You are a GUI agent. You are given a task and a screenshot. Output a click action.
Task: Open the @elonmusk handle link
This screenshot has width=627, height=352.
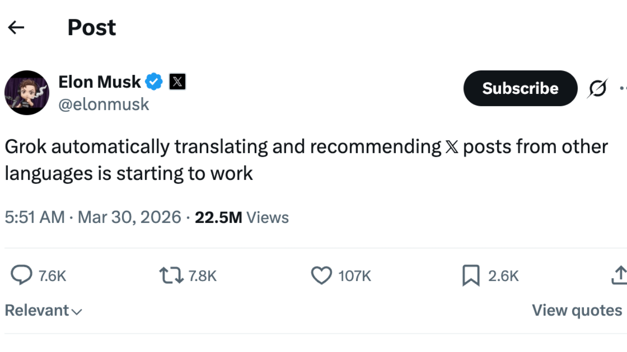coord(103,104)
